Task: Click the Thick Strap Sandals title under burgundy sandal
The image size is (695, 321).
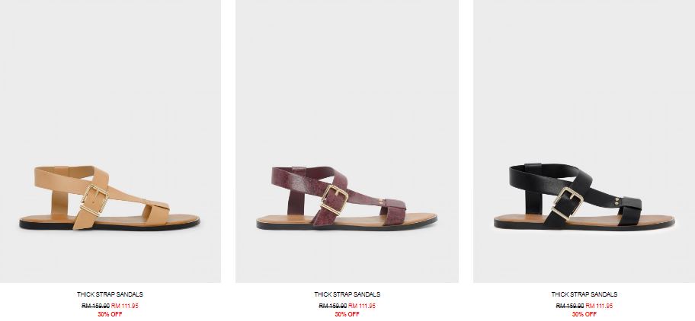Action: [347, 294]
